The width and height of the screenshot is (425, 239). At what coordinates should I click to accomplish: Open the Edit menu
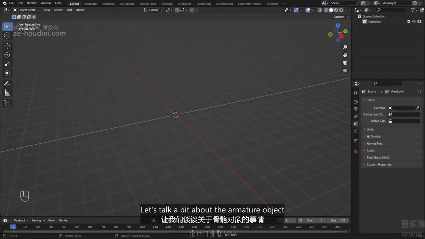pyautogui.click(x=20, y=3)
